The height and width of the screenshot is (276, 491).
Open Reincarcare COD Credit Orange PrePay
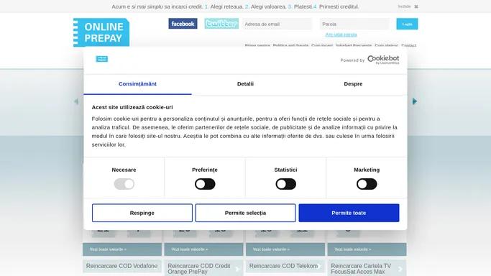[203, 269]
